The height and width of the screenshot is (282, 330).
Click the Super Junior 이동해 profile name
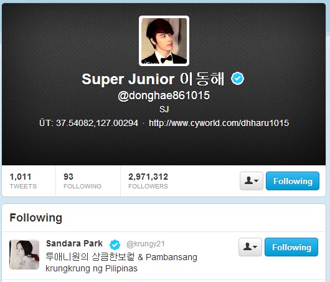click(x=153, y=79)
